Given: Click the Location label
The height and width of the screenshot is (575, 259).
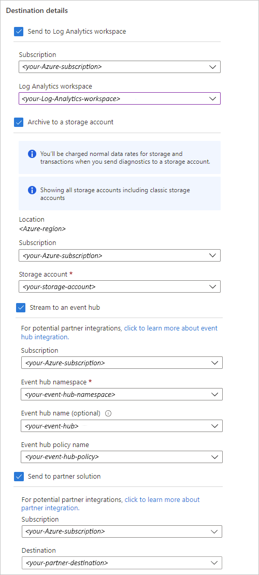Looking at the screenshot, I should [x=32, y=219].
